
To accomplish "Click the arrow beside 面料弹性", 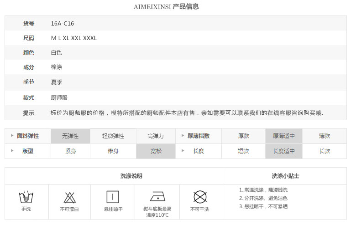I will point(12,136).
